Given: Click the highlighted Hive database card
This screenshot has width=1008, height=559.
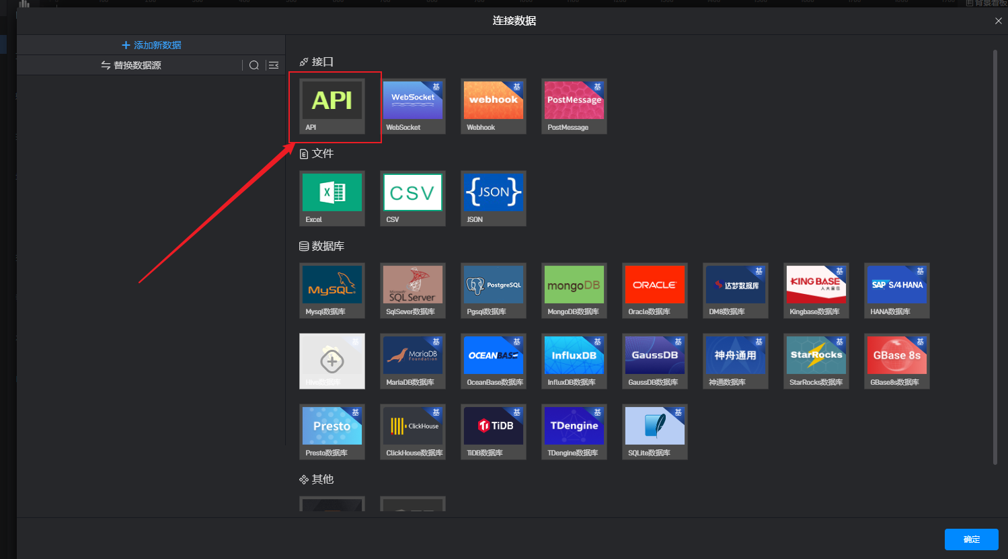Looking at the screenshot, I should point(332,361).
